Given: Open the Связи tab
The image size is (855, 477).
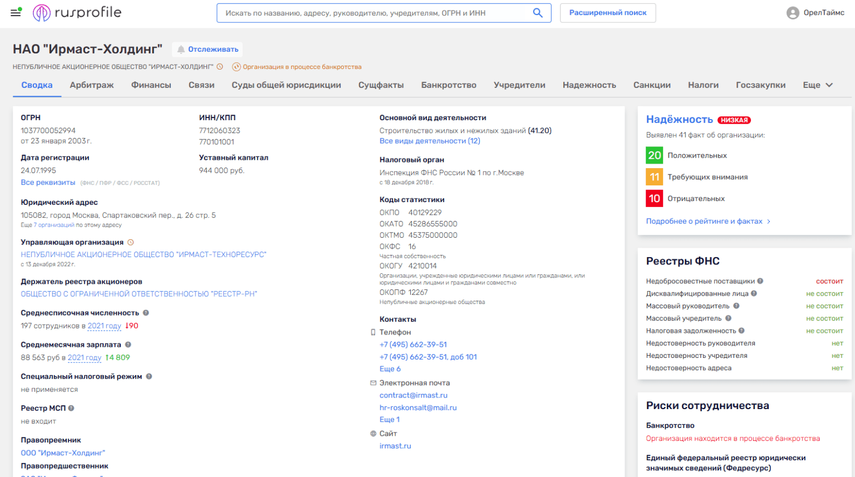Looking at the screenshot, I should pos(202,85).
